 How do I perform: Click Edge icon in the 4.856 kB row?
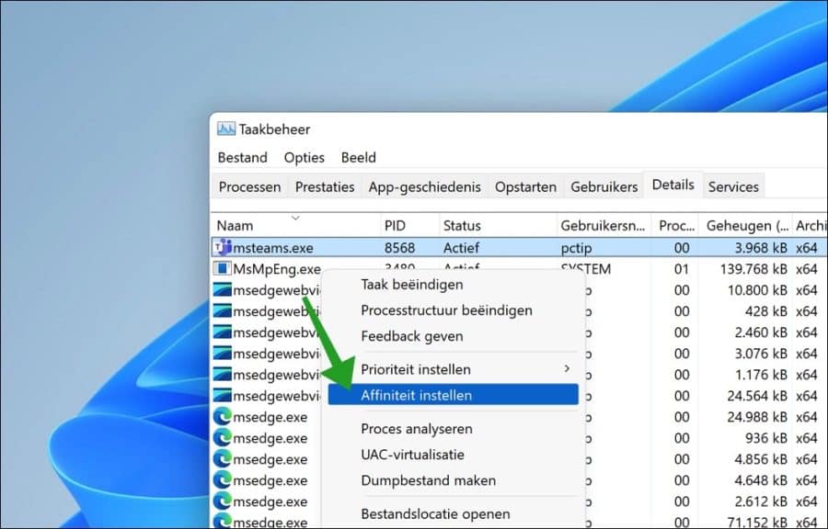tap(223, 459)
